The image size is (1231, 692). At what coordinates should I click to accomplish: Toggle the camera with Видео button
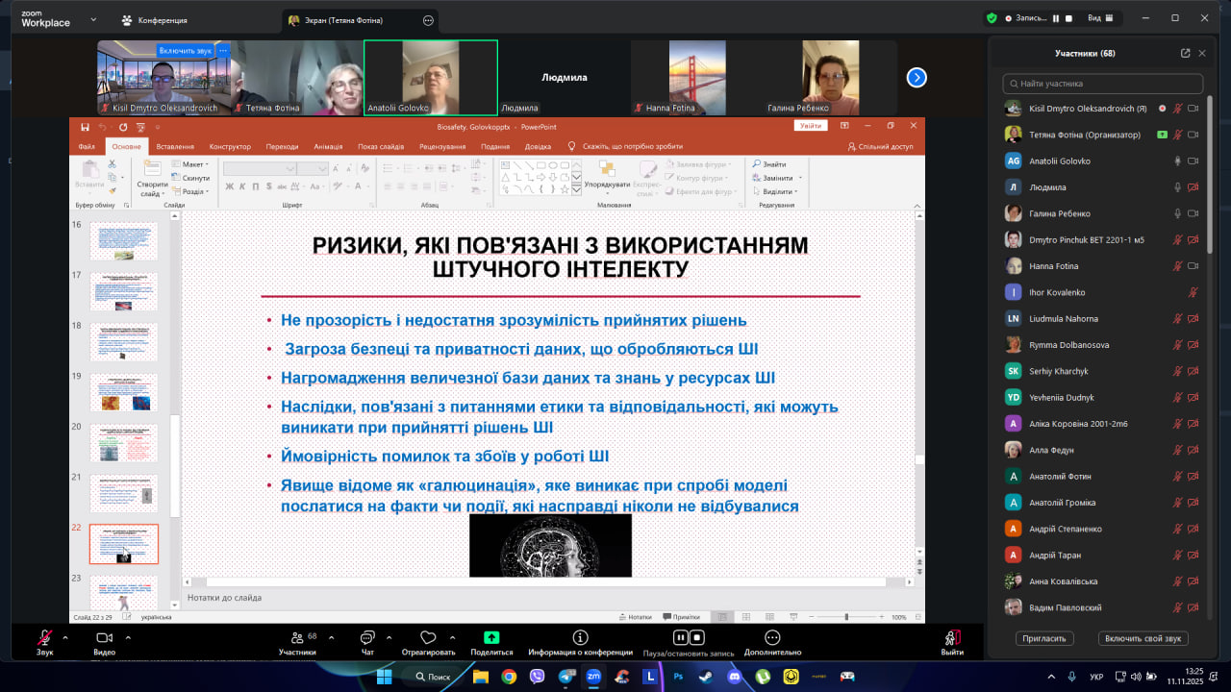pyautogui.click(x=104, y=637)
